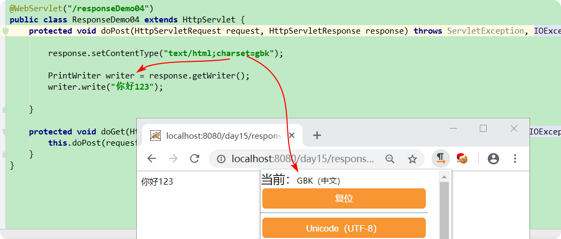The height and width of the screenshot is (239, 561).
Task: Click the doGet override gutter icon
Action: (x=5, y=132)
